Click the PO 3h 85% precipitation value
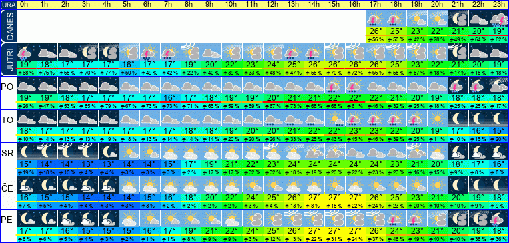Image resolution: width=509 pixels, height=243 pixels. pos(88,106)
